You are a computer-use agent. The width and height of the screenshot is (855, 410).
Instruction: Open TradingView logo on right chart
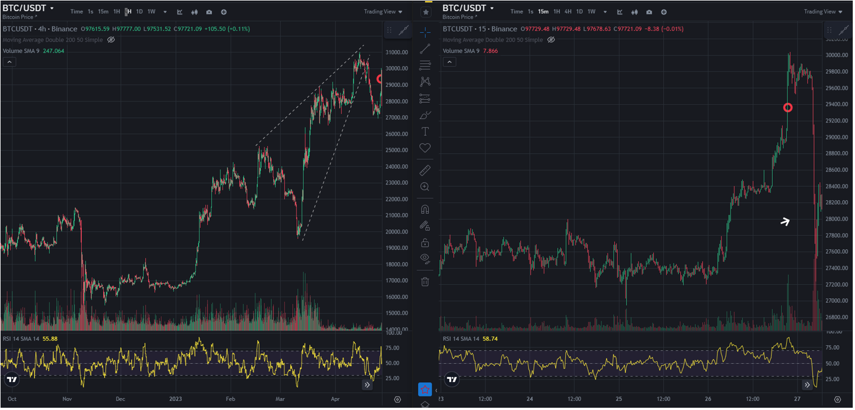point(451,379)
